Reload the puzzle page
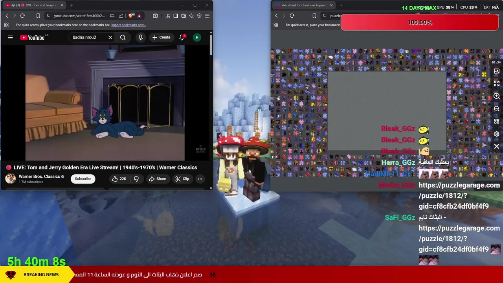This screenshot has height=283, width=503. pos(292,16)
